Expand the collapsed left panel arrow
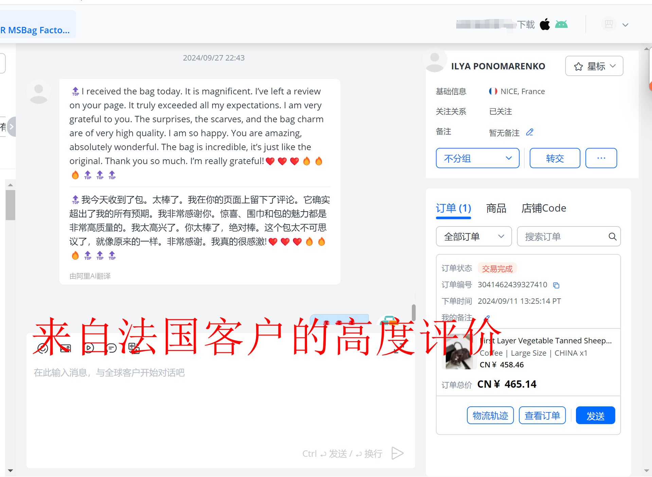 (x=11, y=127)
